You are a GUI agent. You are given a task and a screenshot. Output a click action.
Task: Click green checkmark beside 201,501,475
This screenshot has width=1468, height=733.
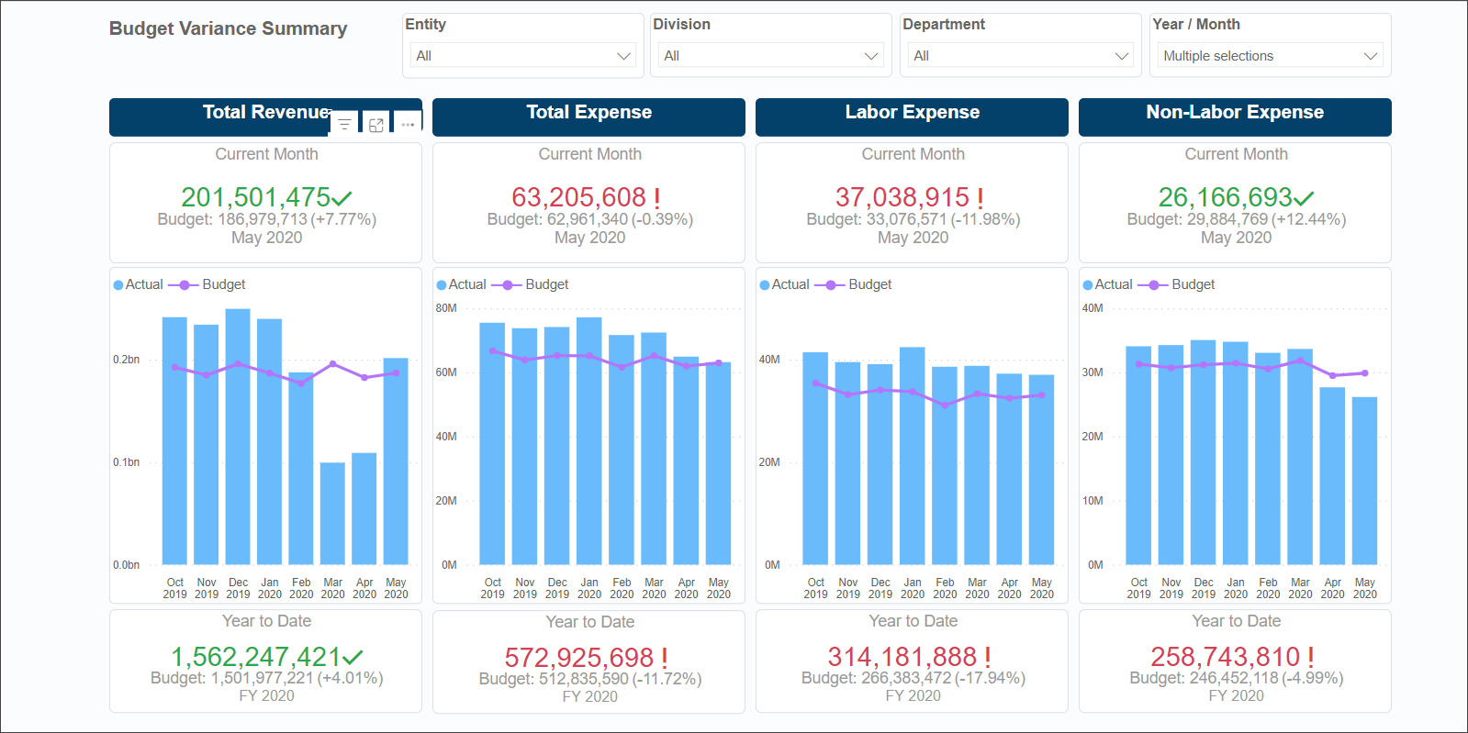point(342,197)
